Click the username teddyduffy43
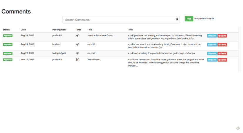 (x=59, y=53)
